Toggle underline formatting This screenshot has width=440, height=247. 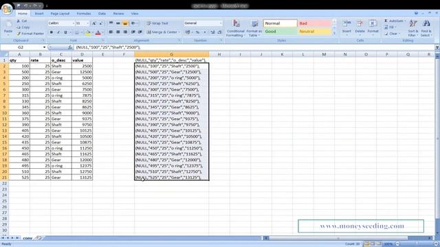click(66, 32)
